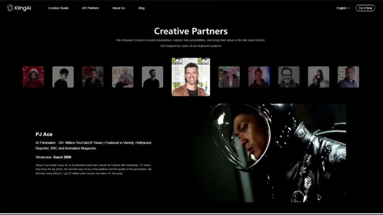Pick the thumbnail of woman in black dress
The height and width of the screenshot is (215, 383).
click(x=319, y=77)
